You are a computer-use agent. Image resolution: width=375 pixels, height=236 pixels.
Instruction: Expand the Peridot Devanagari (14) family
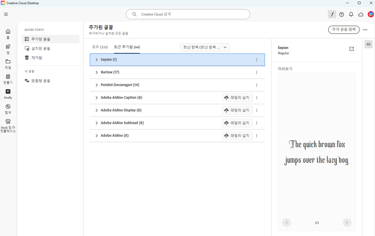(x=96, y=85)
